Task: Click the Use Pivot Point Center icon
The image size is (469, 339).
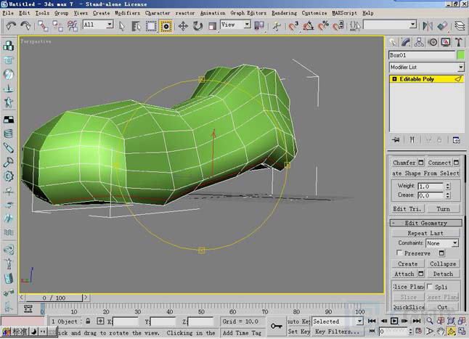Action: pyautogui.click(x=259, y=26)
